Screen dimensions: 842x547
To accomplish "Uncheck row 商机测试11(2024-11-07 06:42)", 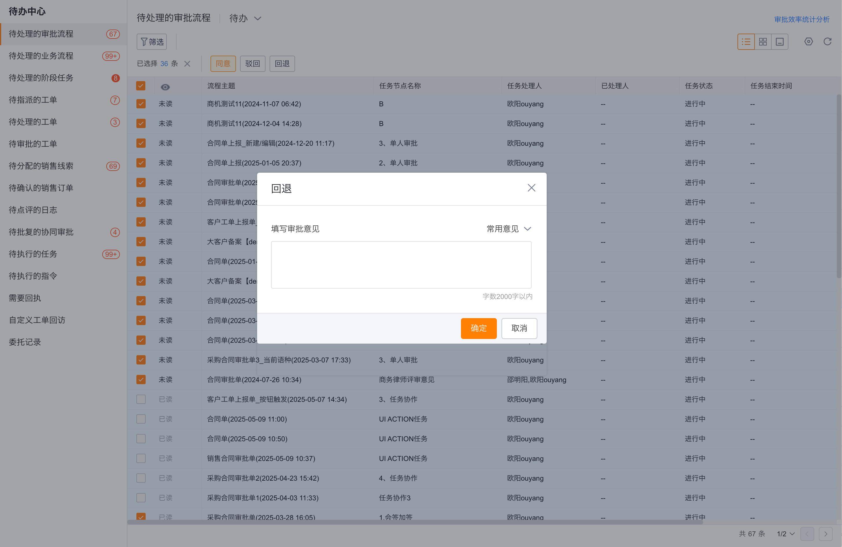I will coord(141,104).
